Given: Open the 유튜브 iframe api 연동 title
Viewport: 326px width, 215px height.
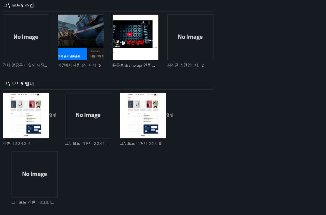Looking at the screenshot, I should [x=134, y=65].
